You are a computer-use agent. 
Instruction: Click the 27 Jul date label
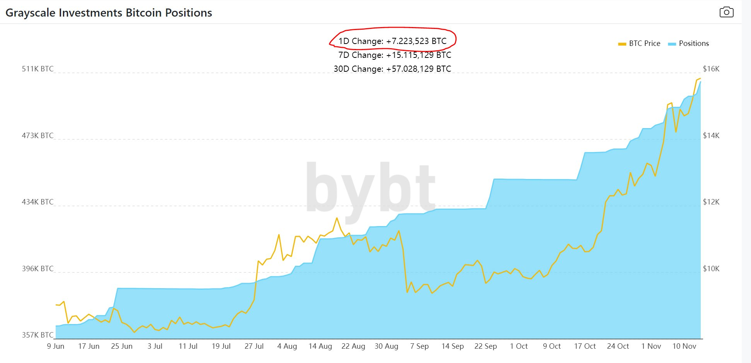(x=254, y=346)
